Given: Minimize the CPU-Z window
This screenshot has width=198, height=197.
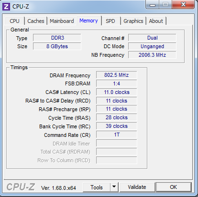Looking at the screenshot, I should click(153, 5).
